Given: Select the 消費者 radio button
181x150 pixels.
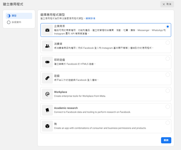Looking at the screenshot, I should pos(168,43).
